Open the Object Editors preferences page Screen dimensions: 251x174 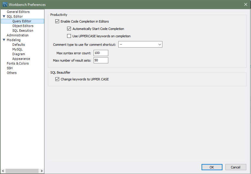(23, 26)
